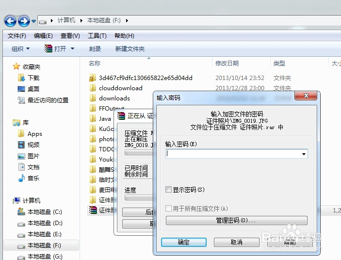The height and width of the screenshot is (260, 341).
Task: Click the WinRAR 打开 toolbar button
Action: (55, 49)
